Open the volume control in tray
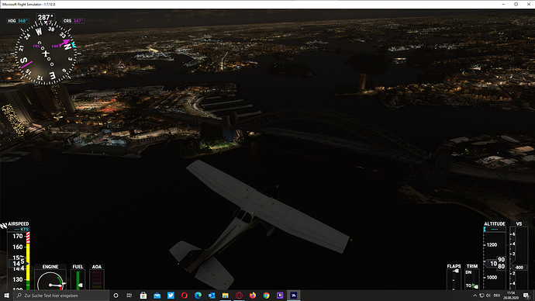The image size is (535, 301). coord(488,296)
